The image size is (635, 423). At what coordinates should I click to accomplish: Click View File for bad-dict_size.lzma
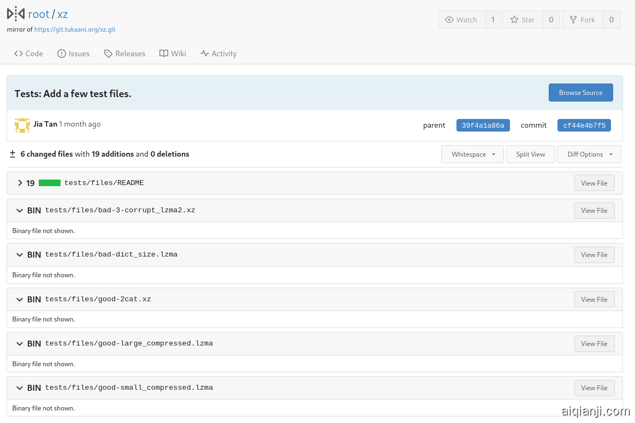tap(594, 255)
